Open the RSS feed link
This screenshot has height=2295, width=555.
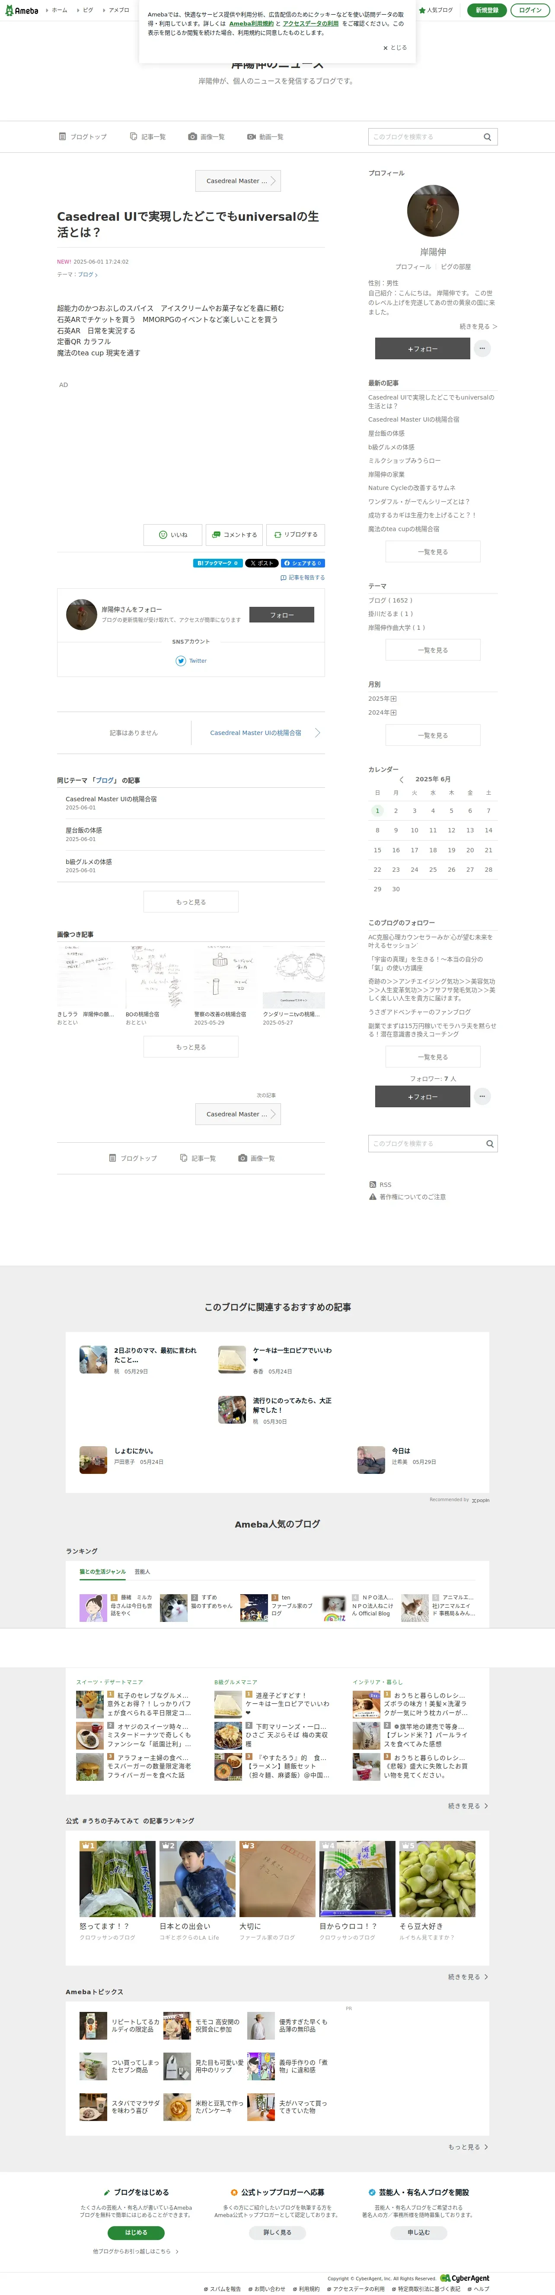(380, 1185)
